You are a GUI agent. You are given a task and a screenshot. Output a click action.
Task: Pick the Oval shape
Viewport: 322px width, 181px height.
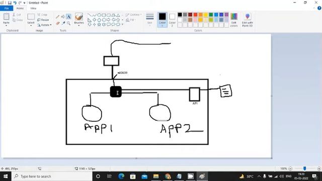pos(99,15)
